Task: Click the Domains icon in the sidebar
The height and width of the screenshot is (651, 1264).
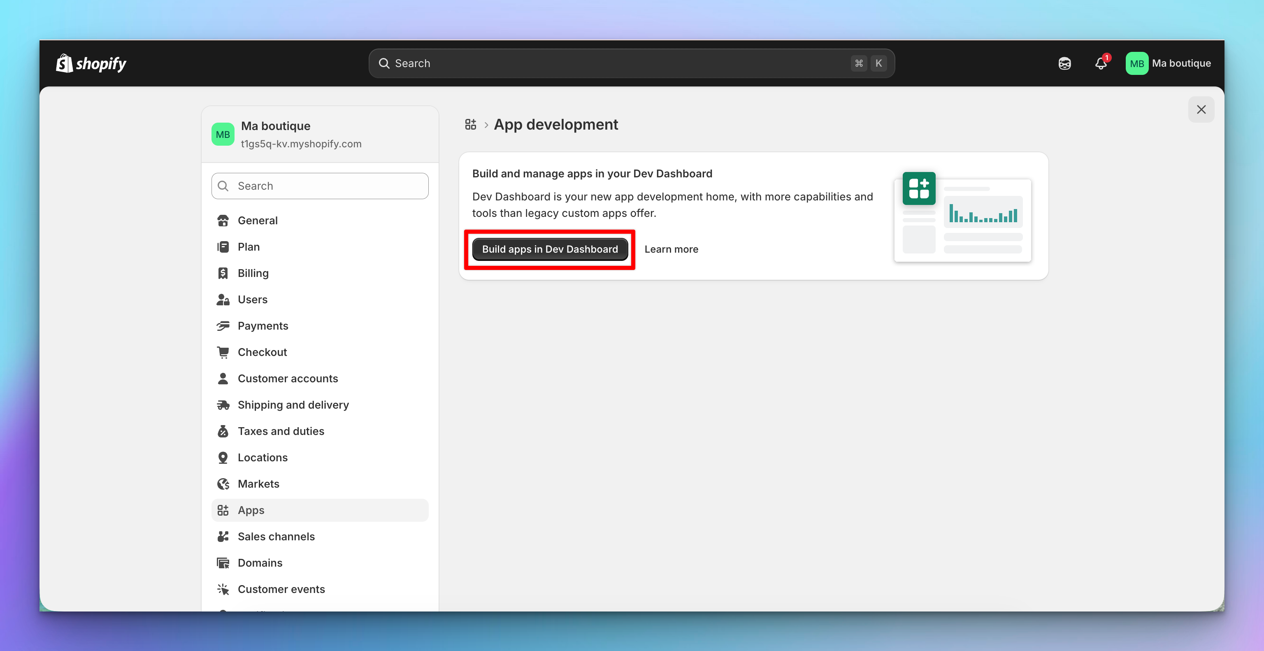Action: [x=223, y=563]
